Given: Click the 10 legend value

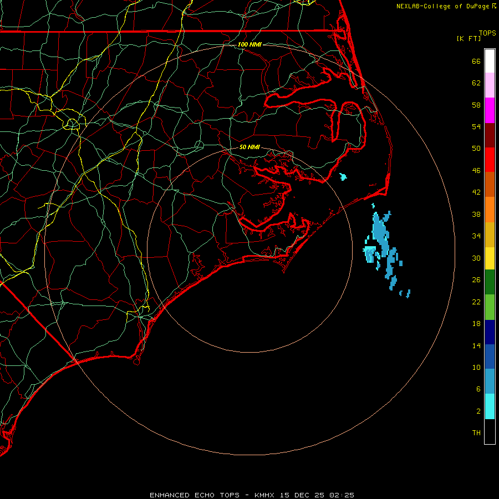Looking at the screenshot, I should (476, 367).
